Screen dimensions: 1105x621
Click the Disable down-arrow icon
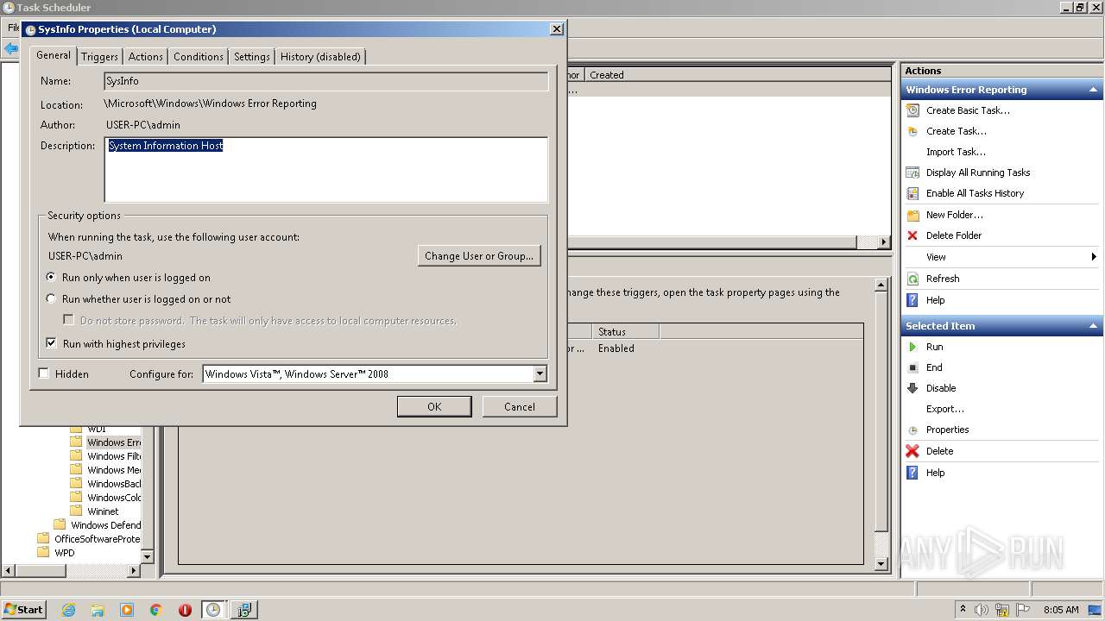coord(912,388)
